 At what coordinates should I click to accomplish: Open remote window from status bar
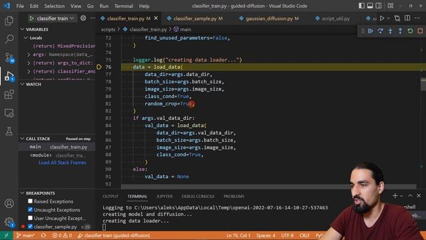tap(6, 235)
